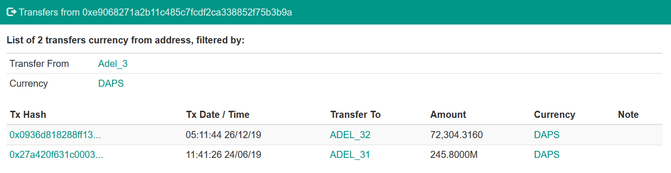The width and height of the screenshot is (671, 173).
Task: Click the Note column header
Action: [628, 115]
